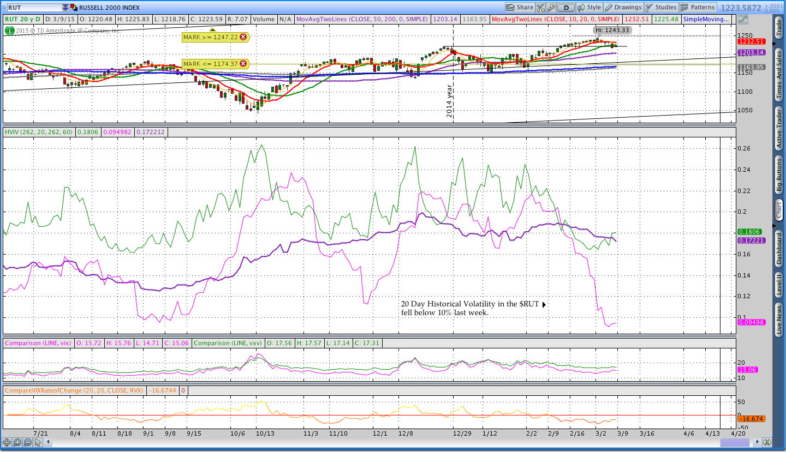This screenshot has width=786, height=452.
Task: Click the expand time axis icon
Action: (767, 443)
